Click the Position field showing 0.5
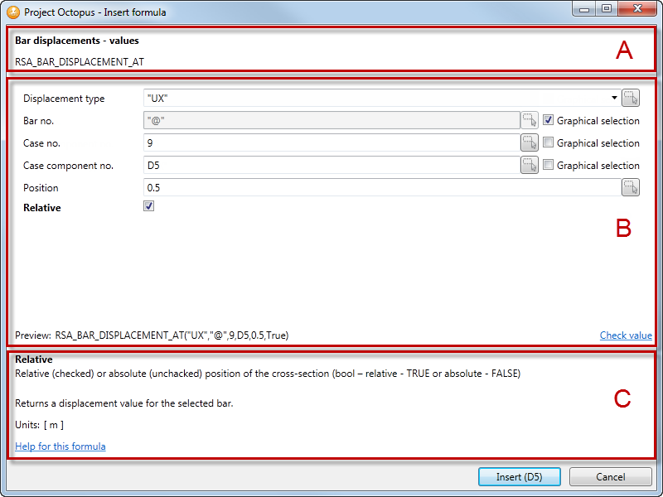663x497 pixels. (x=382, y=188)
